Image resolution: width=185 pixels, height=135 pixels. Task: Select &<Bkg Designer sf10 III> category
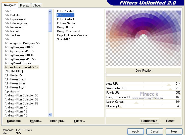tap(19, 55)
